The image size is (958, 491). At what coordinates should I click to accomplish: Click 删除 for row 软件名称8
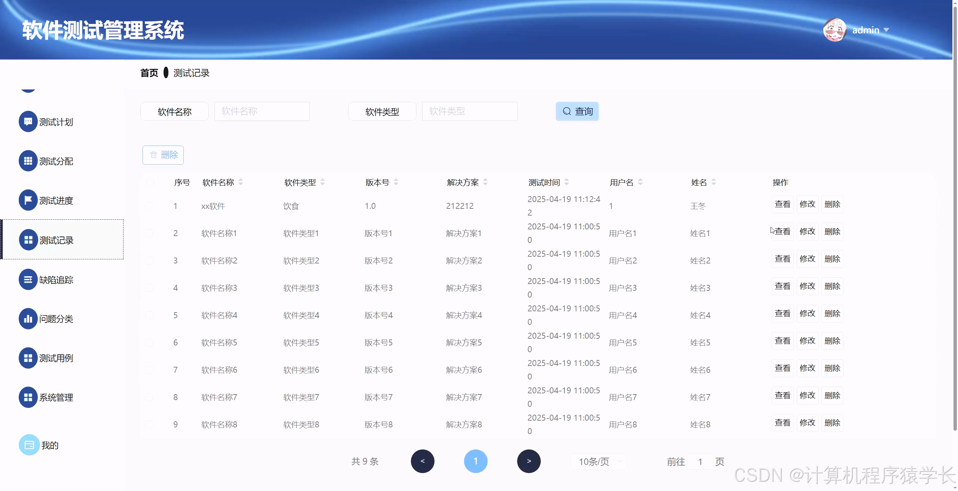832,423
